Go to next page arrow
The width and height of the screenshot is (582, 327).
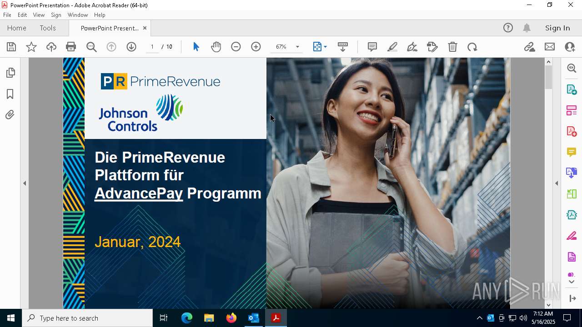coord(131,47)
